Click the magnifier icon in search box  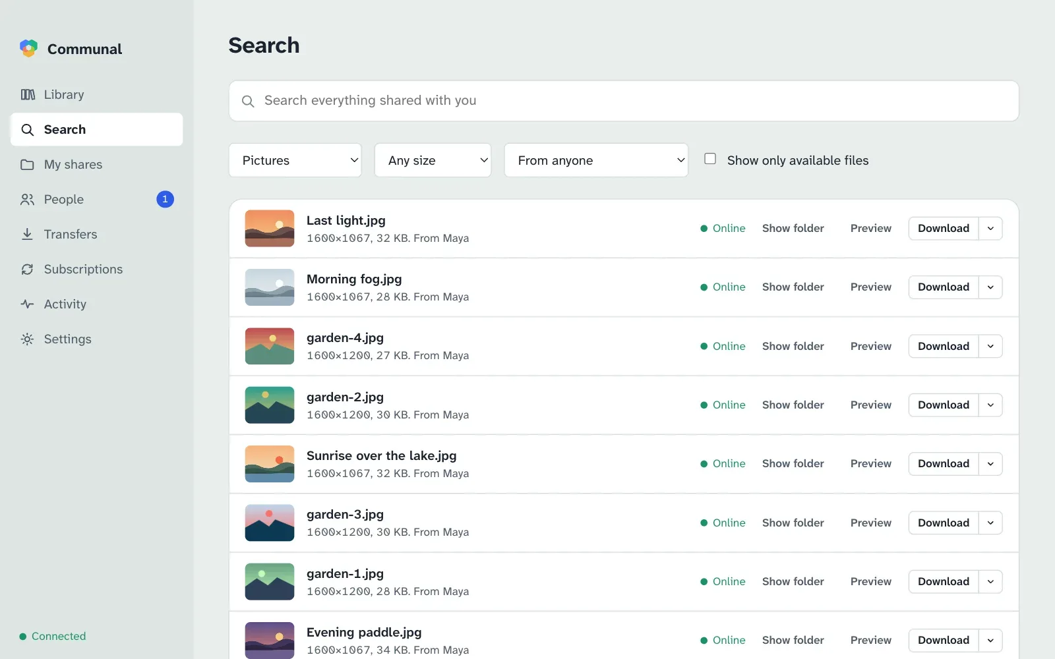(248, 101)
